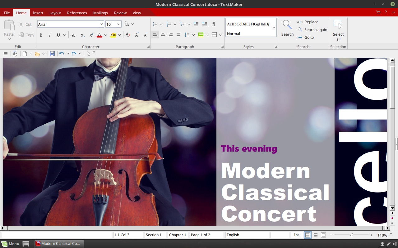Click the strikethrough text icon

(x=73, y=35)
